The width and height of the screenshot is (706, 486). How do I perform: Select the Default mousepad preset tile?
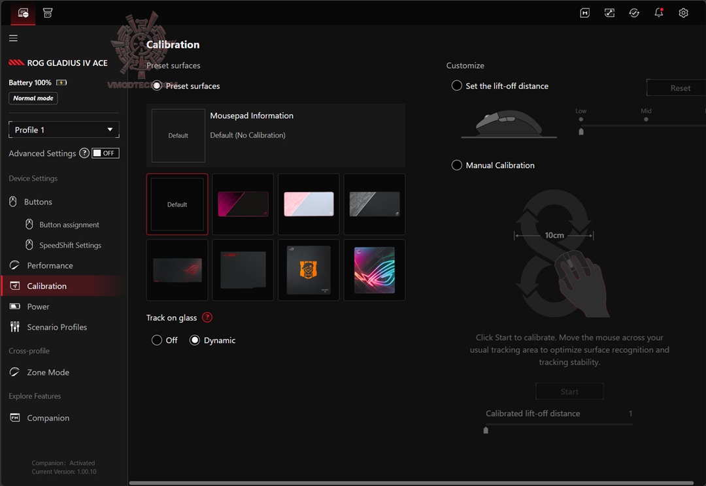click(x=177, y=204)
